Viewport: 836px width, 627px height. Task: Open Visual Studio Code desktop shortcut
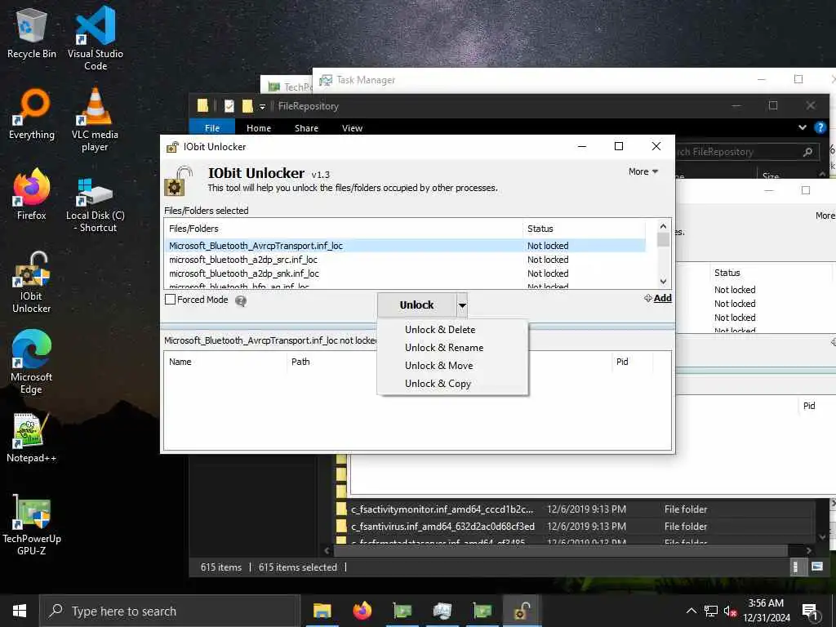tap(95, 38)
